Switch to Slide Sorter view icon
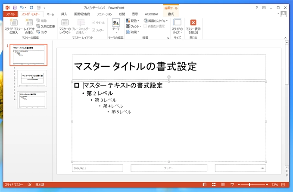This screenshot has height=192, width=293. tap(214, 185)
